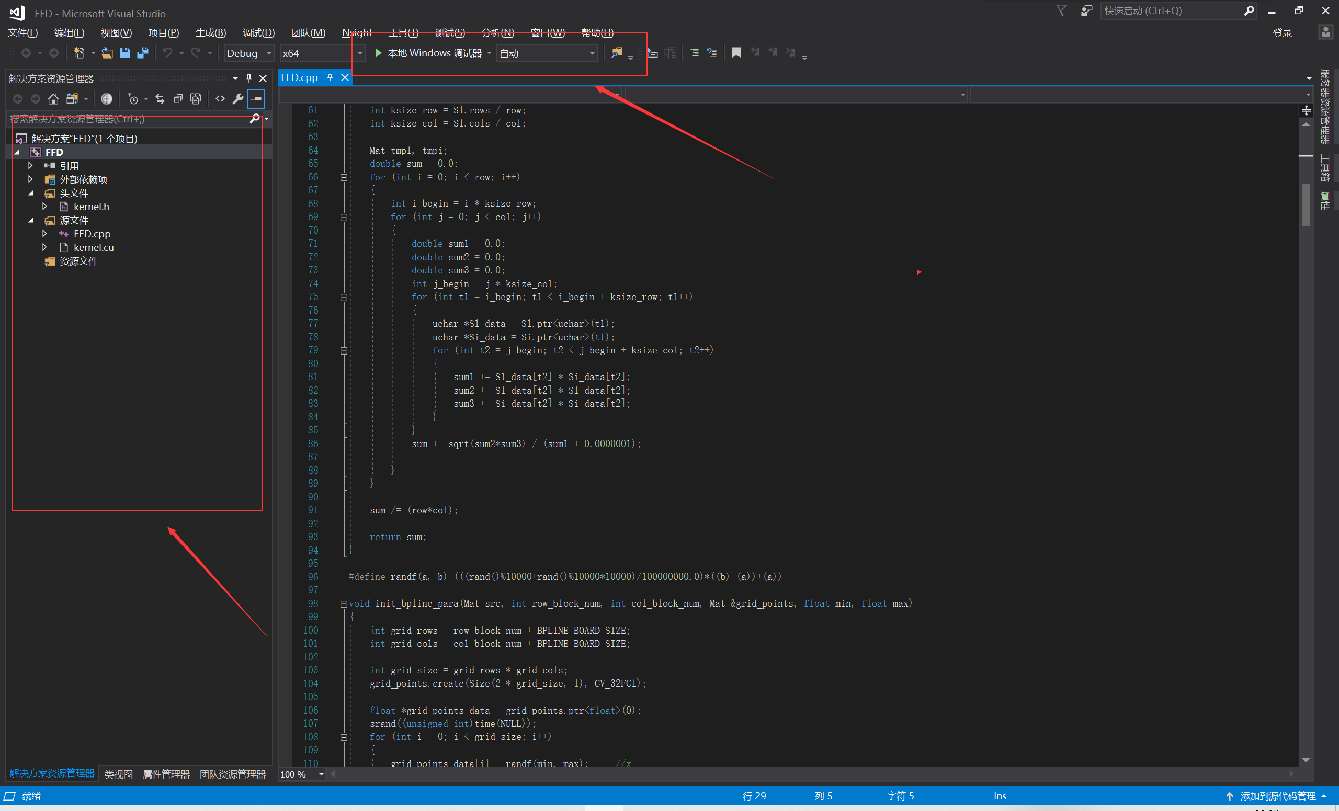Image resolution: width=1339 pixels, height=811 pixels.
Task: Click the Collapse All icon in Solution Explorer
Action: 178,99
